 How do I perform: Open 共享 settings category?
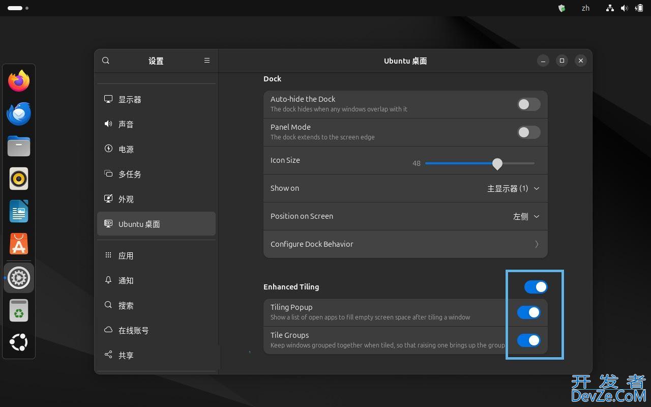click(156, 355)
